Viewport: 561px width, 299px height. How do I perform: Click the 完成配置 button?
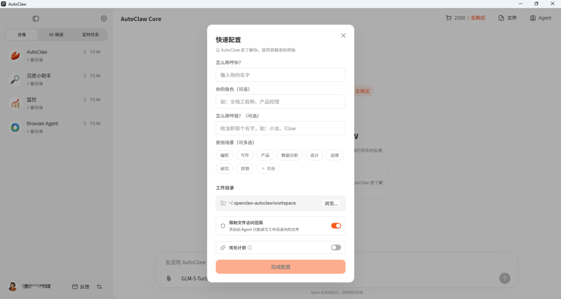tap(280, 267)
